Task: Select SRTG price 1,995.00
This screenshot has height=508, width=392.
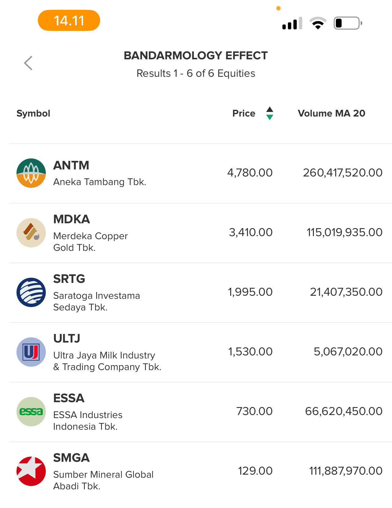Action: pos(250,292)
